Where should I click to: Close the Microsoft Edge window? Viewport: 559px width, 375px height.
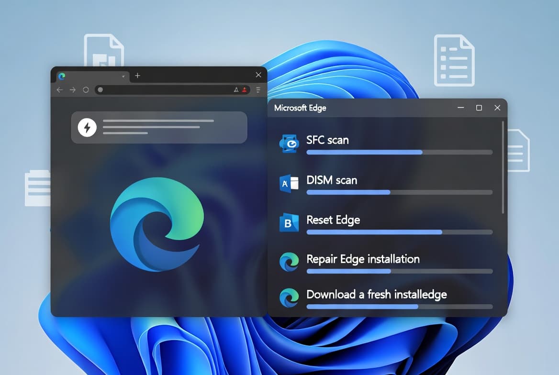497,108
